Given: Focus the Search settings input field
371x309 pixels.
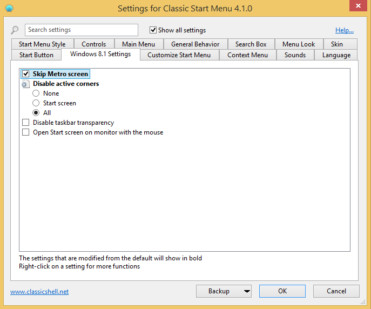Looking at the screenshot, I should 82,30.
